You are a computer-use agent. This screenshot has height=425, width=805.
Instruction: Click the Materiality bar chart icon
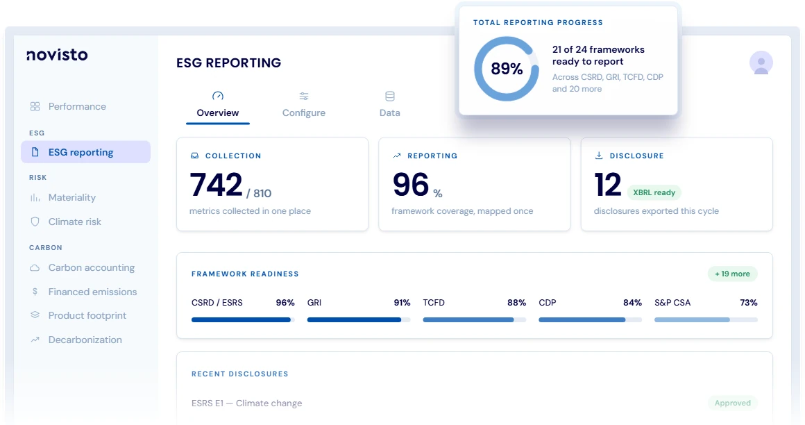click(x=35, y=197)
